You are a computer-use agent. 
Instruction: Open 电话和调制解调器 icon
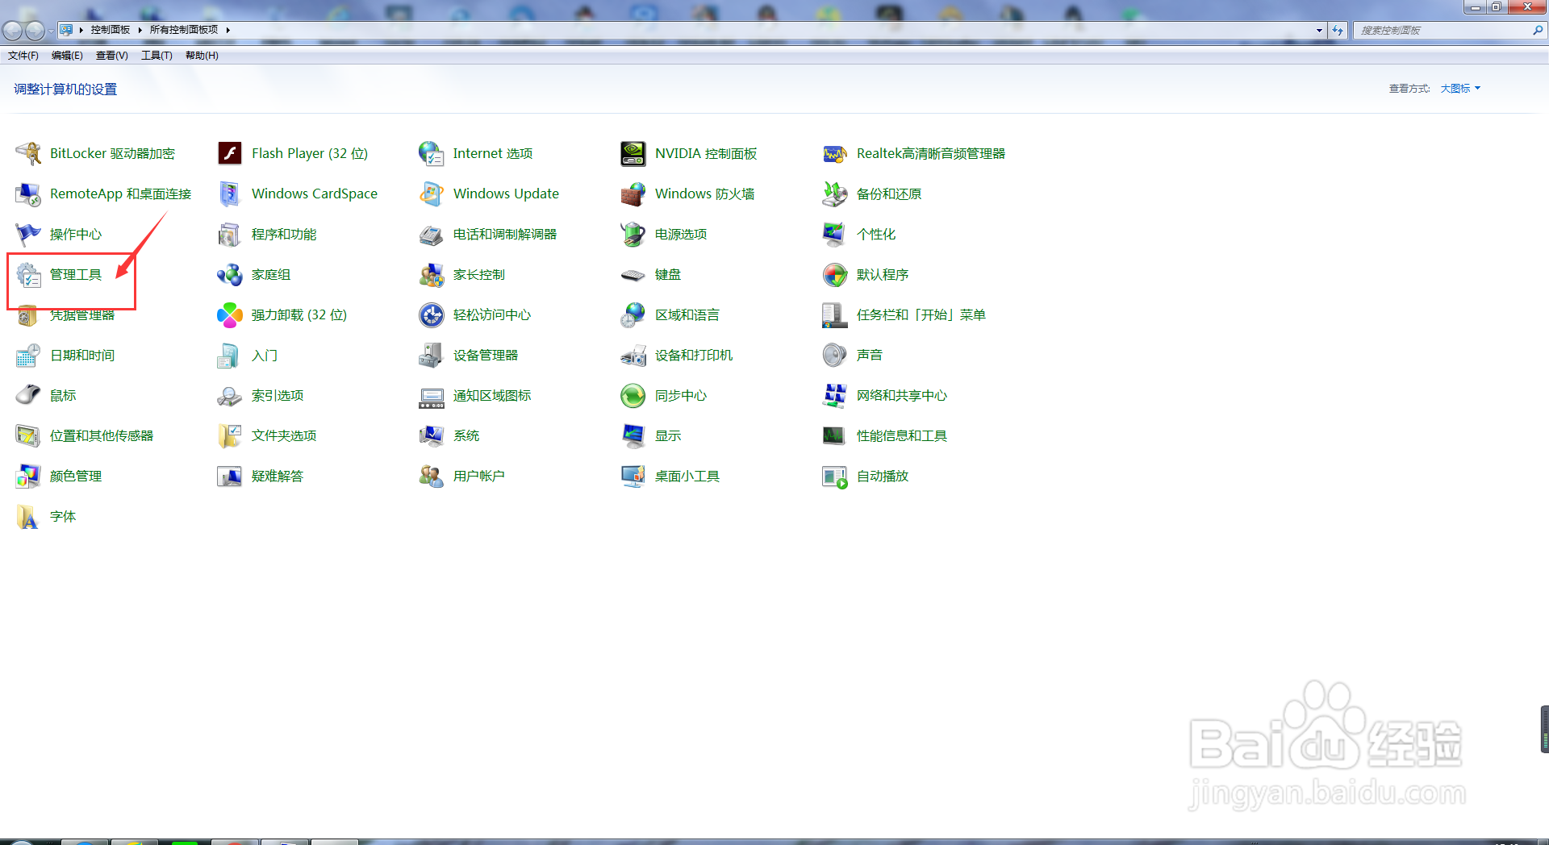coord(432,234)
